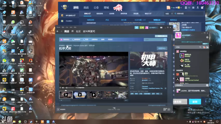221x124 pixels.
Task: Open the download icon in game platform header
Action: [x=198, y=8]
